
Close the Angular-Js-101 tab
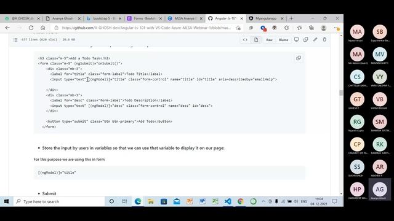242,18
